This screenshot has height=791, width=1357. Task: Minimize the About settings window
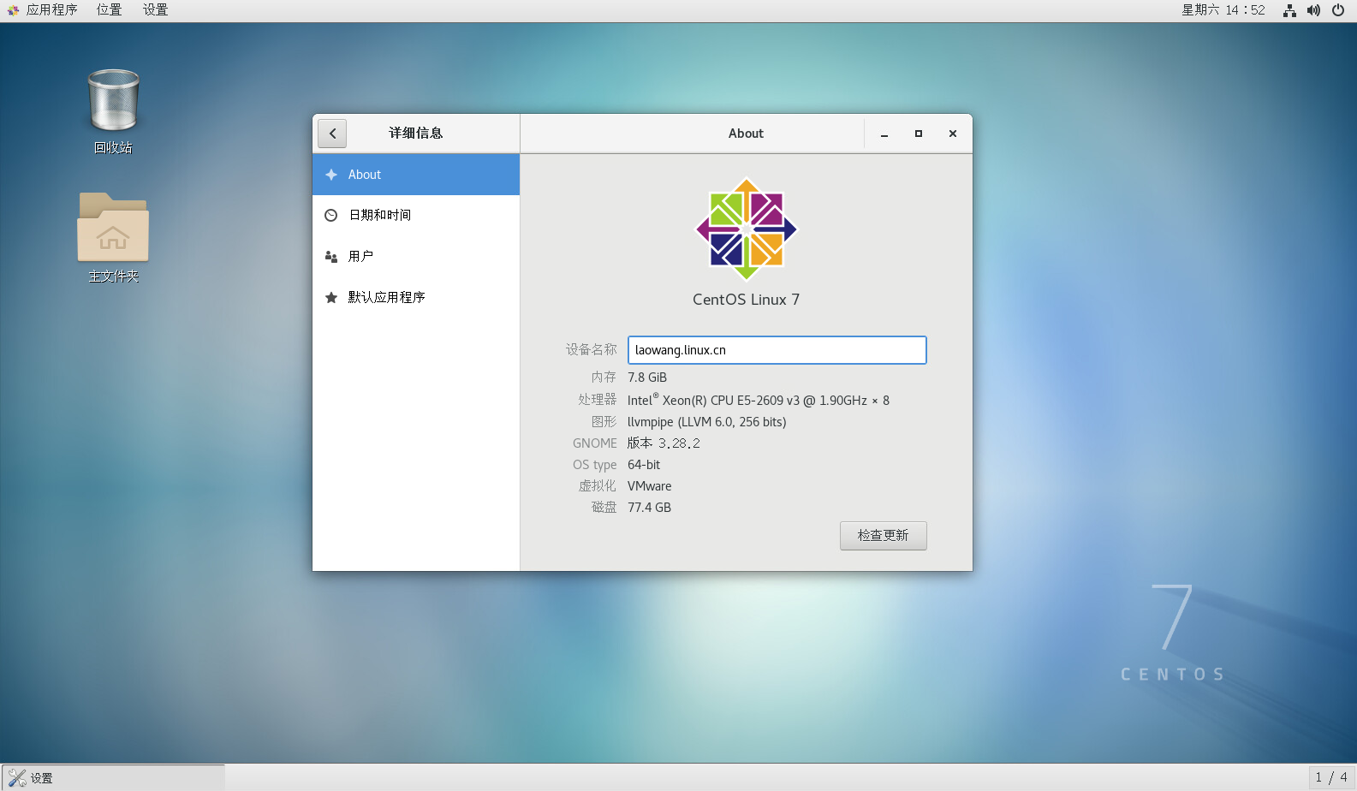tap(884, 134)
